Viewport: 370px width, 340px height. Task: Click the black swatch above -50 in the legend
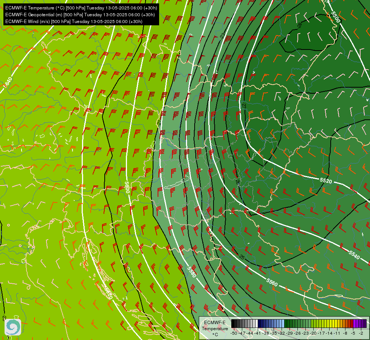233,323
